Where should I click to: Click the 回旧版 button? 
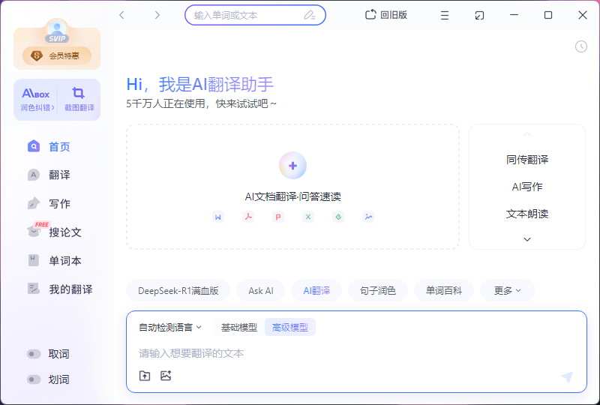pyautogui.click(x=386, y=15)
